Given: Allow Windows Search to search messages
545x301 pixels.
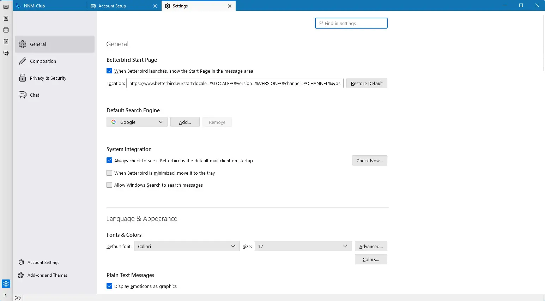Looking at the screenshot, I should pos(109,185).
